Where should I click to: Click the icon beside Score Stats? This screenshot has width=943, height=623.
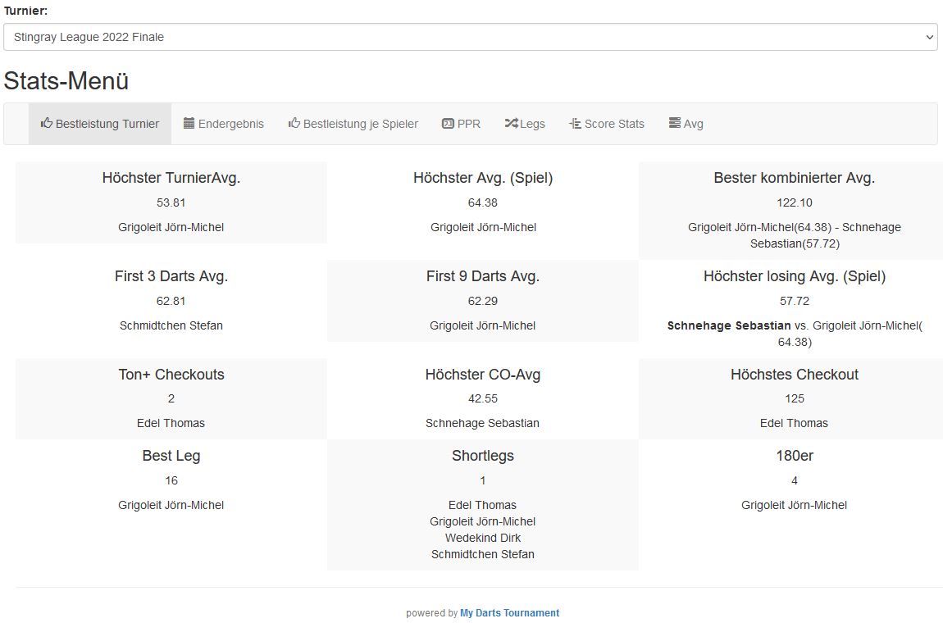pyautogui.click(x=575, y=124)
